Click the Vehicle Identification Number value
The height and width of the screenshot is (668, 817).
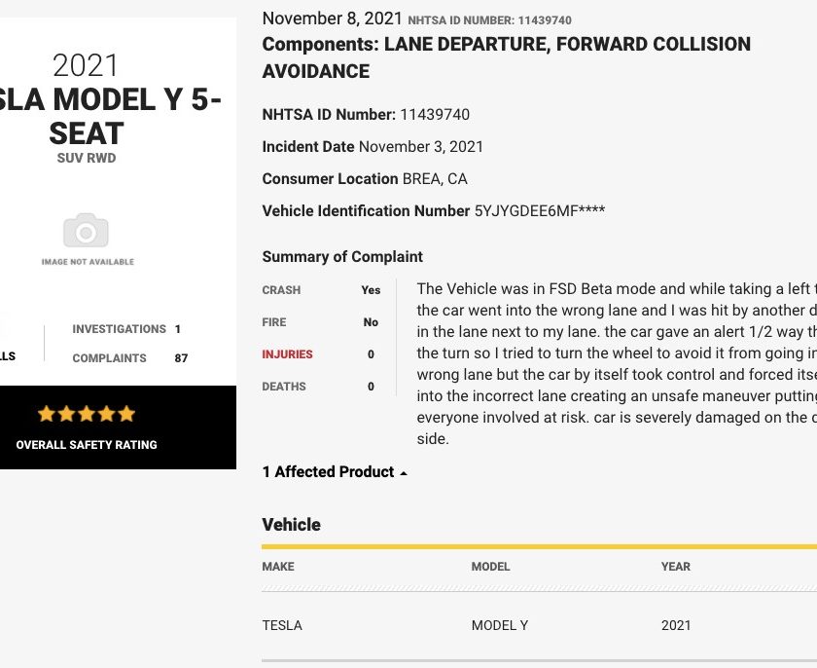coord(539,210)
